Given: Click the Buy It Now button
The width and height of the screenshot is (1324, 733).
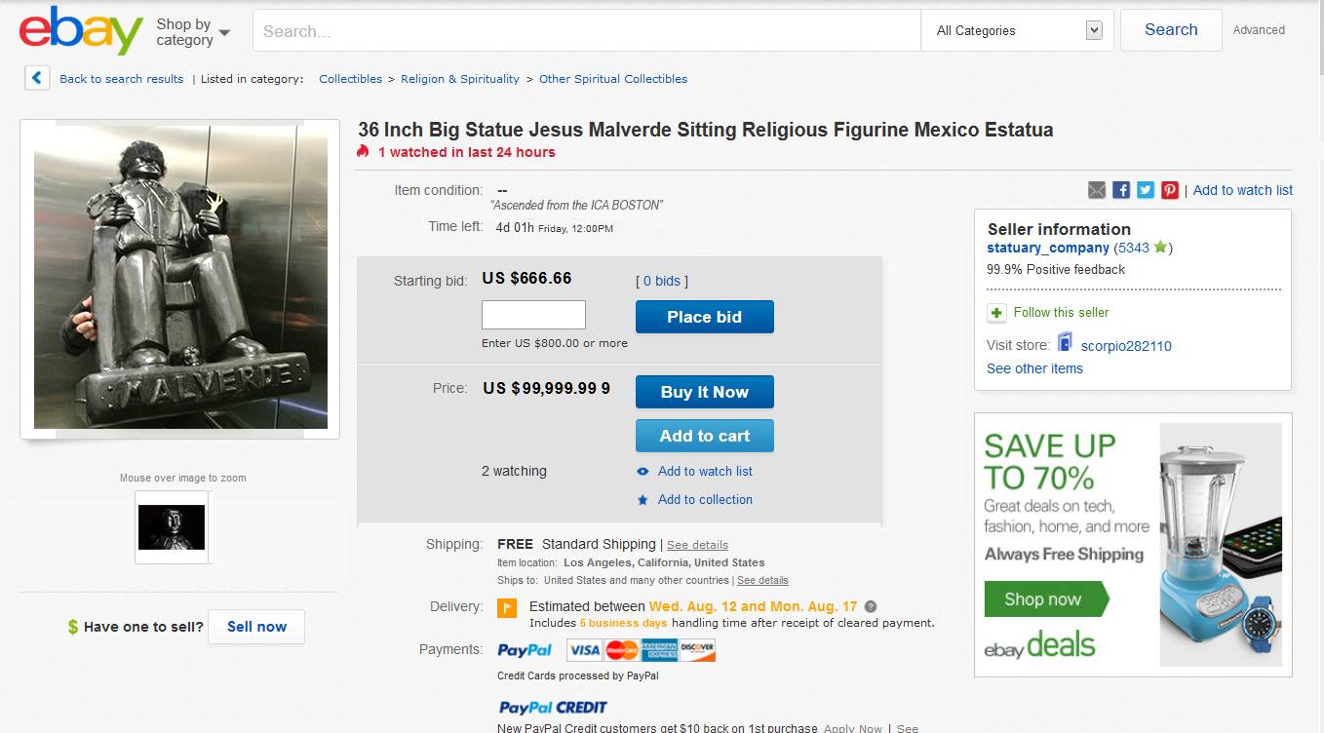Looking at the screenshot, I should pos(705,392).
